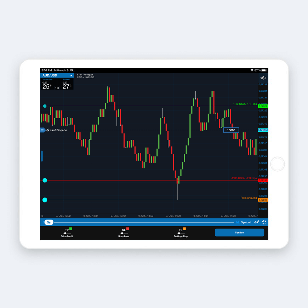Tap the cyan handle on the orange trailing-stop line
This screenshot has width=308, height=308.
45,200
